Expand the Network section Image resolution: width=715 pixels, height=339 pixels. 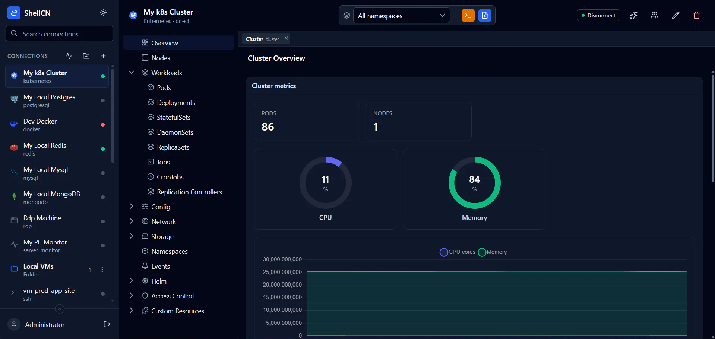131,221
